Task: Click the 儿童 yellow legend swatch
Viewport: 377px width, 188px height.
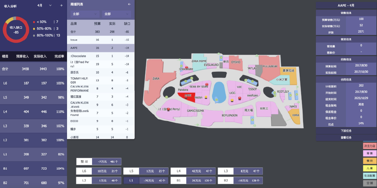Action: [370, 168]
